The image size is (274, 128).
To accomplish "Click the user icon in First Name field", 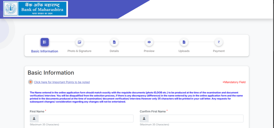I will [34, 118].
